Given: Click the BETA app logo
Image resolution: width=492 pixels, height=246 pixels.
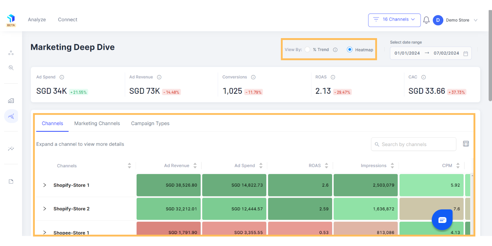Looking at the screenshot, I should [x=11, y=20].
